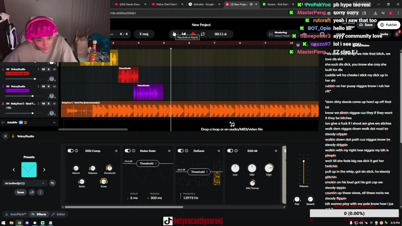Toggle the Noise Gate effect on/off

pyautogui.click(x=128, y=151)
